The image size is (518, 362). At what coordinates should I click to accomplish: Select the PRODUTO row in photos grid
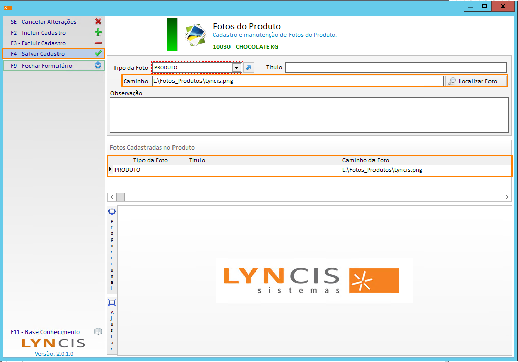(x=150, y=170)
